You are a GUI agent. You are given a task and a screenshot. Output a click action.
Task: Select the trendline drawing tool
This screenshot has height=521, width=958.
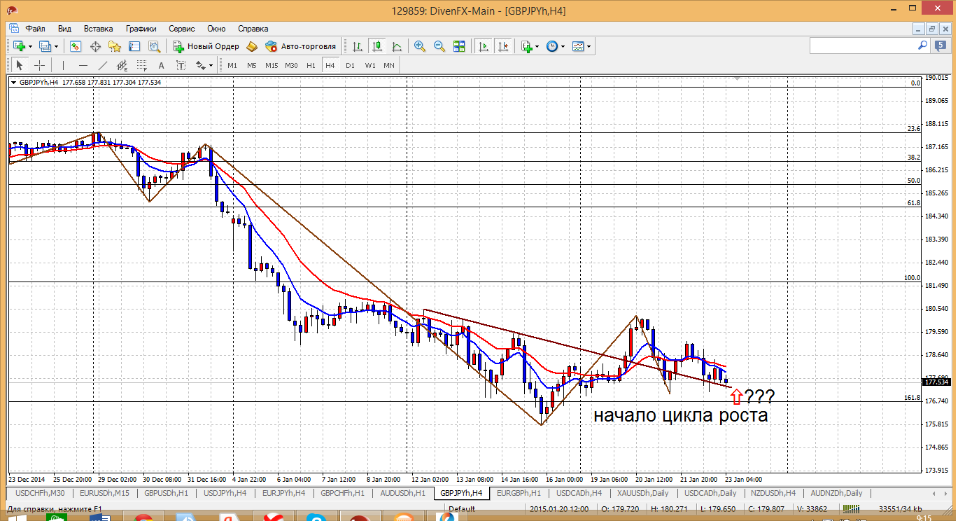click(103, 65)
